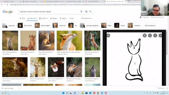Expand the Ещё more menu
The height and width of the screenshot is (95, 169).
(71, 18)
